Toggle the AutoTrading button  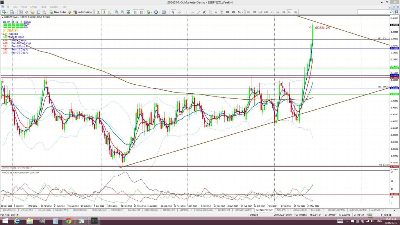[x=83, y=12]
